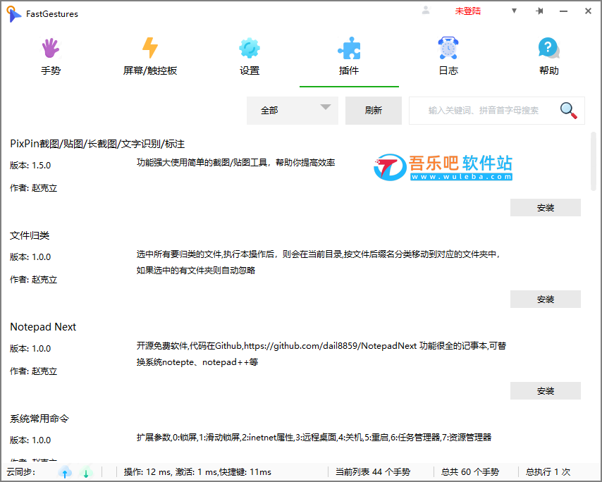602x482 pixels.
Task: Click the 总共 60 个手势 status entry
Action: tap(470, 472)
